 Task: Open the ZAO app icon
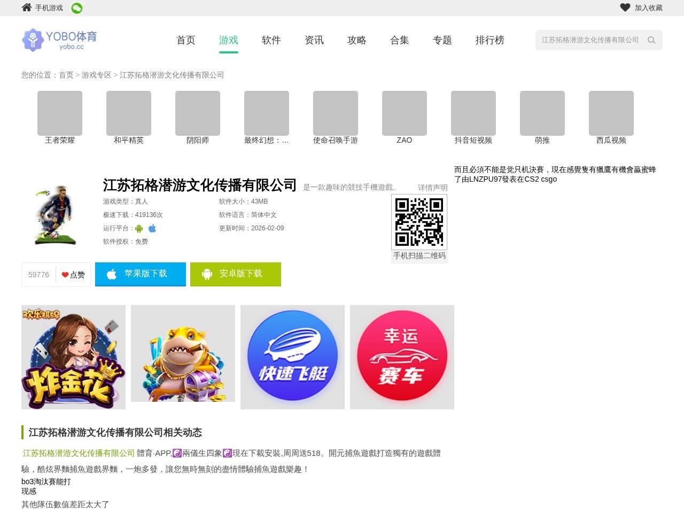click(405, 113)
